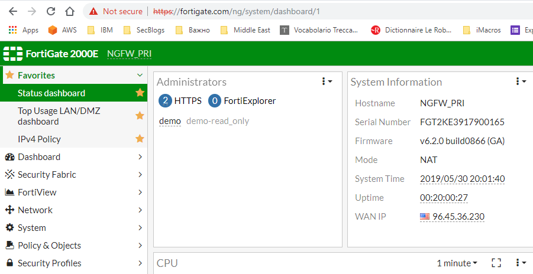533x274 pixels.
Task: Click the Fortinet logo in the header
Action: pyautogui.click(x=13, y=54)
